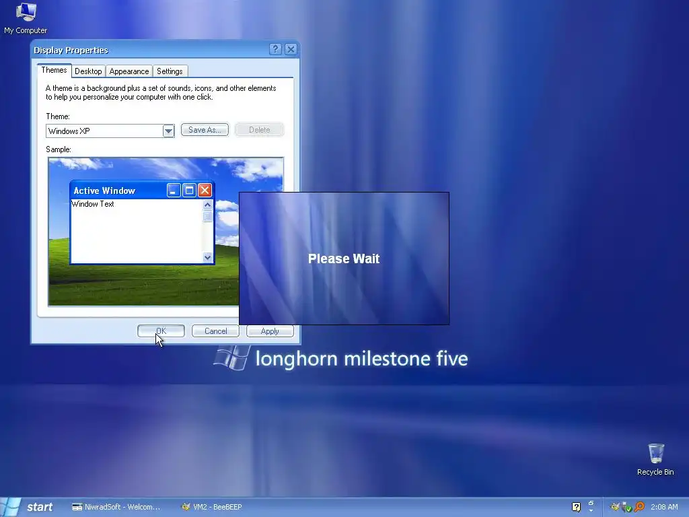Click the 2:08 AM clock

(x=664, y=507)
